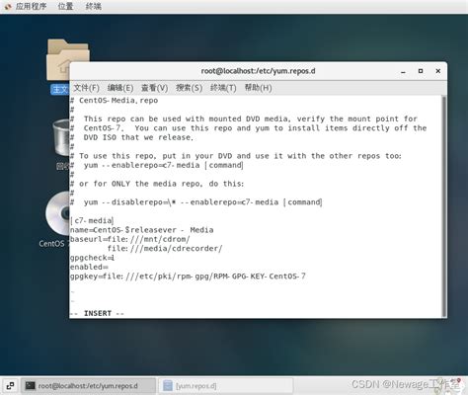Click the '[c7-media]' section line
Viewport: 468px width, 395px height.
(92, 221)
